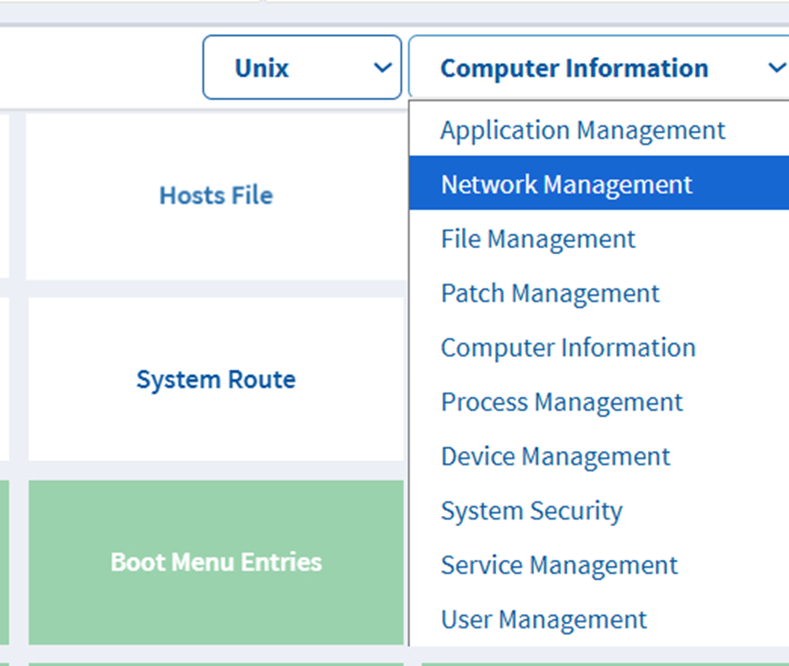Choose System Security entry
This screenshot has width=789, height=666.
click(x=531, y=511)
